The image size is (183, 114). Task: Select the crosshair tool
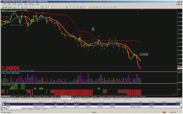point(52,7)
